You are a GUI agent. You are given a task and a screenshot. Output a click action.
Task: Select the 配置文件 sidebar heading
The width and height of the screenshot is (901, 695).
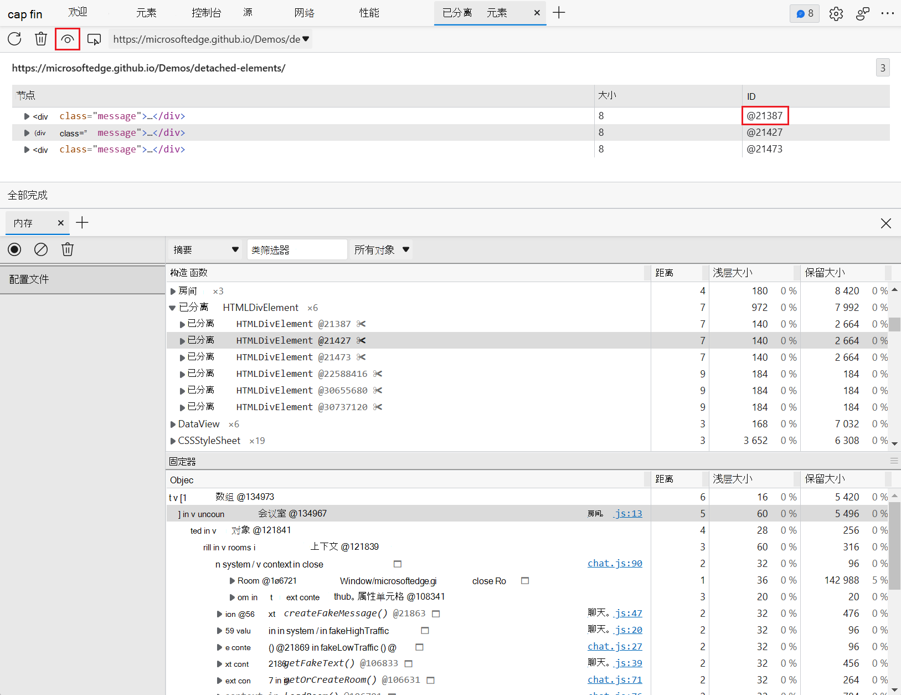pos(83,279)
